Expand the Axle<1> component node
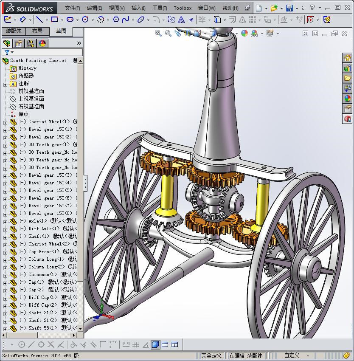The image size is (354, 361). click(5, 222)
